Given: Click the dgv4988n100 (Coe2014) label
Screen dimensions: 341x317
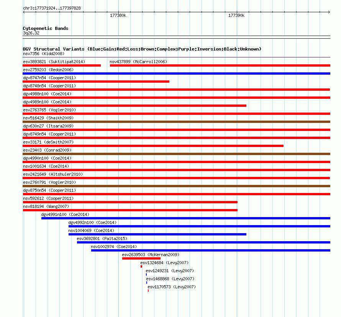Looking at the screenshot, I should pos(47,94).
